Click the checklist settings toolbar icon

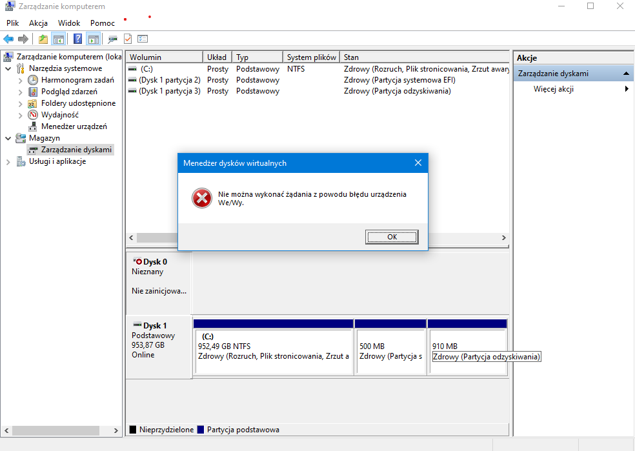coord(143,39)
